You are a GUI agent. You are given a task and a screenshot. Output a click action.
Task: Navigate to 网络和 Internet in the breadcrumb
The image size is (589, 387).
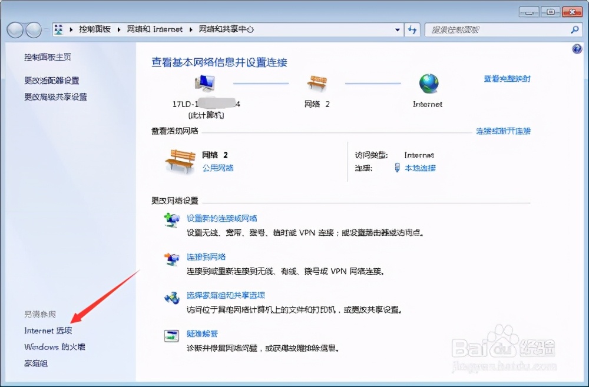point(155,29)
